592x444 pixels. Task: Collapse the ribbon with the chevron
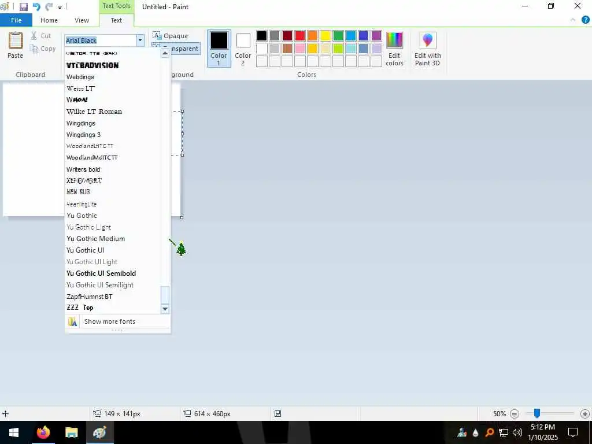[573, 20]
